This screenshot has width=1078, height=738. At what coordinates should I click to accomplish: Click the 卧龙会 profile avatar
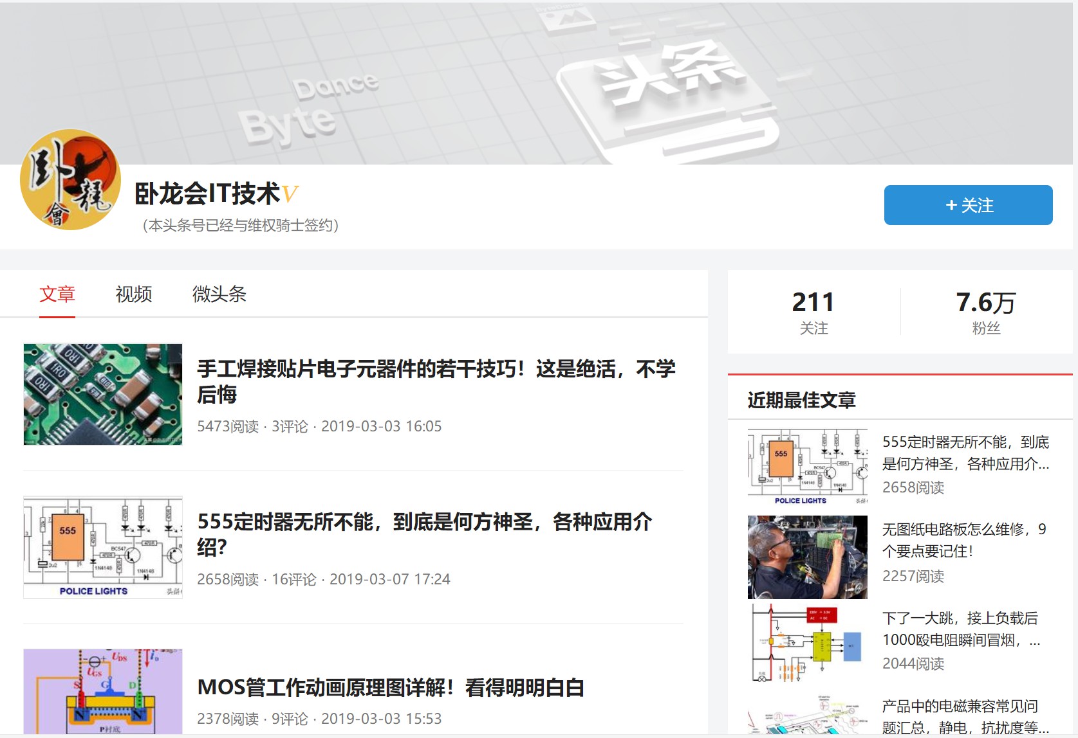71,179
